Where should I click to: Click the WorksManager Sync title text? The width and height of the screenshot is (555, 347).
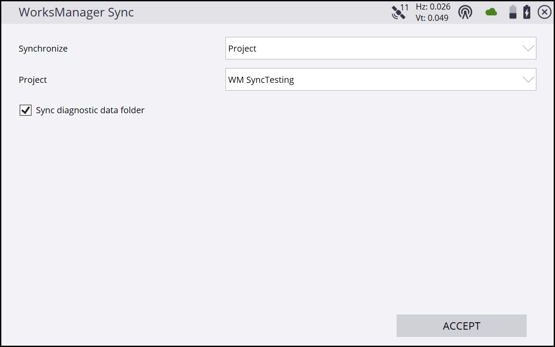tap(76, 12)
